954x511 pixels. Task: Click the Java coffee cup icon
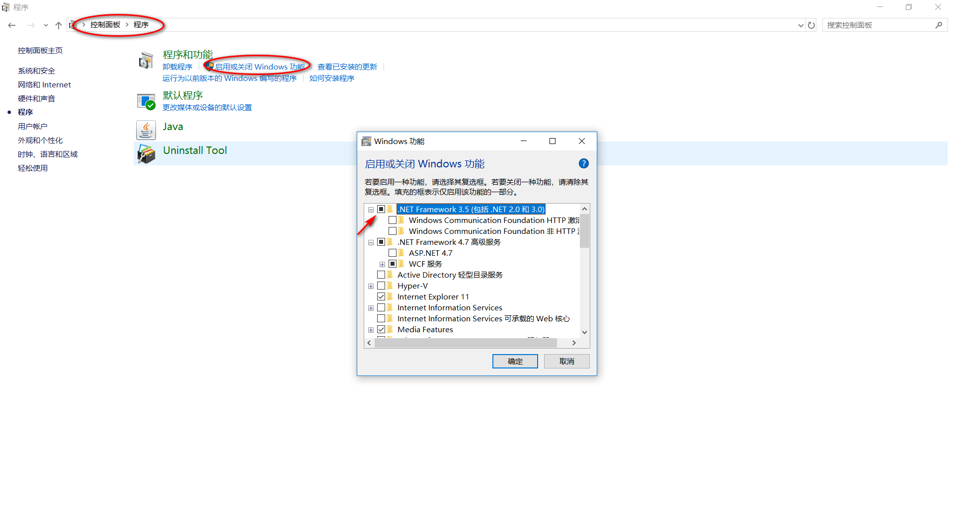tap(146, 130)
